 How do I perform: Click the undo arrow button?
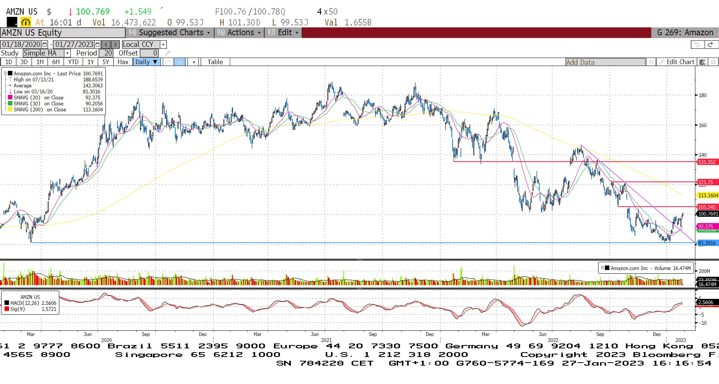tap(697, 45)
